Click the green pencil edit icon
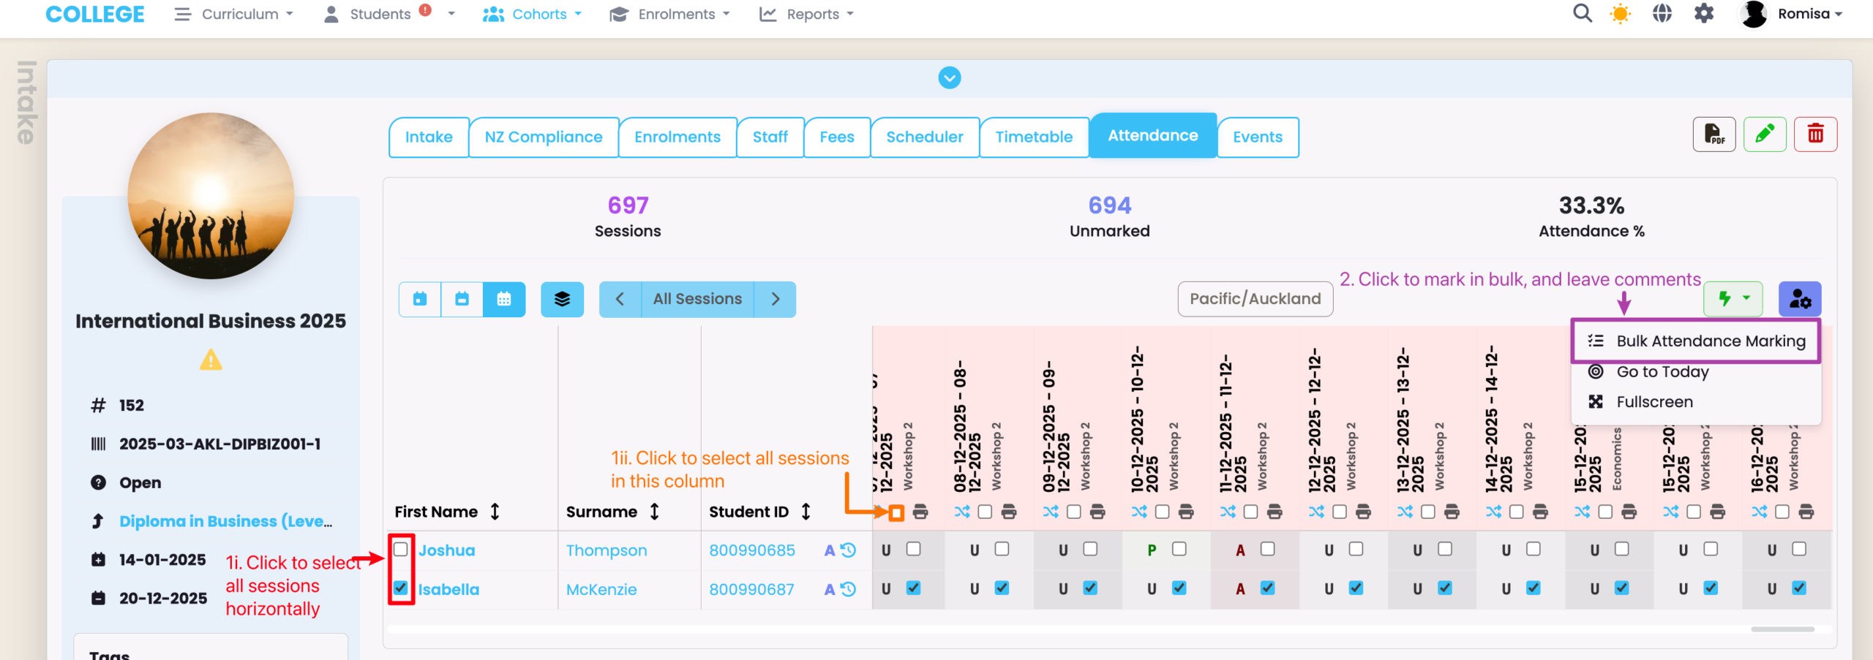The image size is (1873, 660). [x=1764, y=134]
